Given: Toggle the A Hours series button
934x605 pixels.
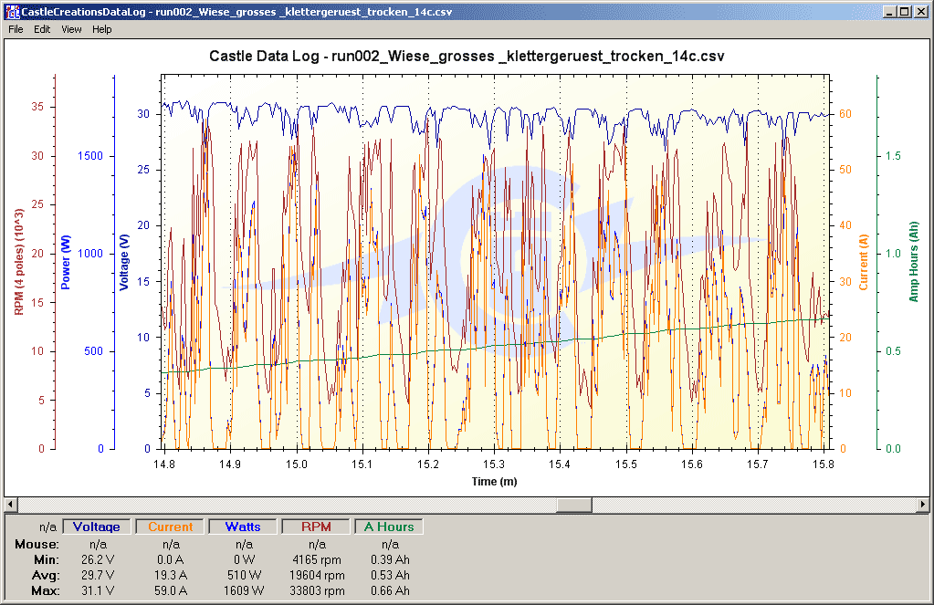Looking at the screenshot, I should point(389,527).
